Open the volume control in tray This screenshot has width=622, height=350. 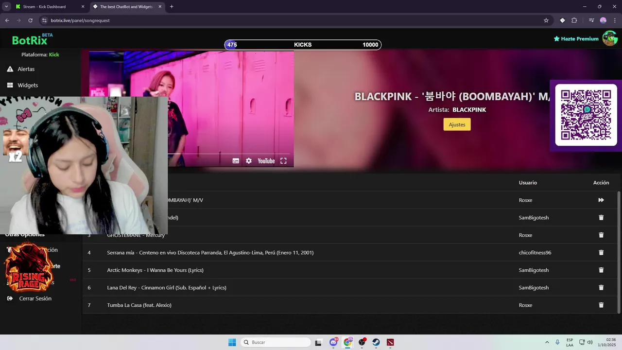pyautogui.click(x=590, y=342)
